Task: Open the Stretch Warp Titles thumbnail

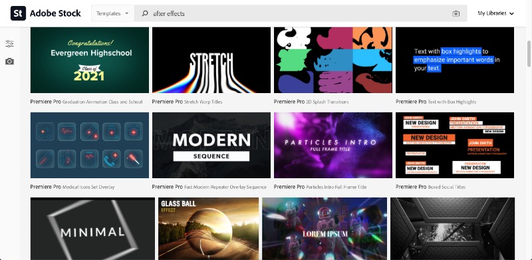Action: tap(211, 60)
